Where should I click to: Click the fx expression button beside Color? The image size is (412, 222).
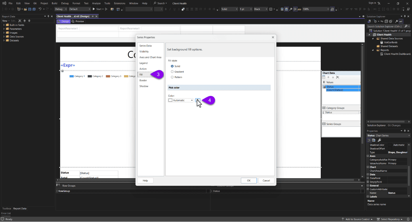tap(197, 100)
